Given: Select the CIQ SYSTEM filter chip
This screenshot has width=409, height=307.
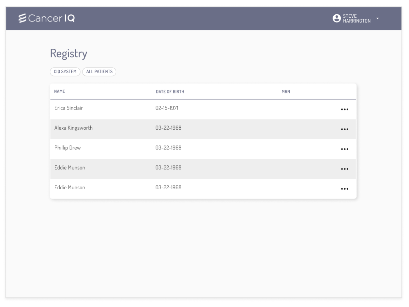Looking at the screenshot, I should (x=65, y=72).
